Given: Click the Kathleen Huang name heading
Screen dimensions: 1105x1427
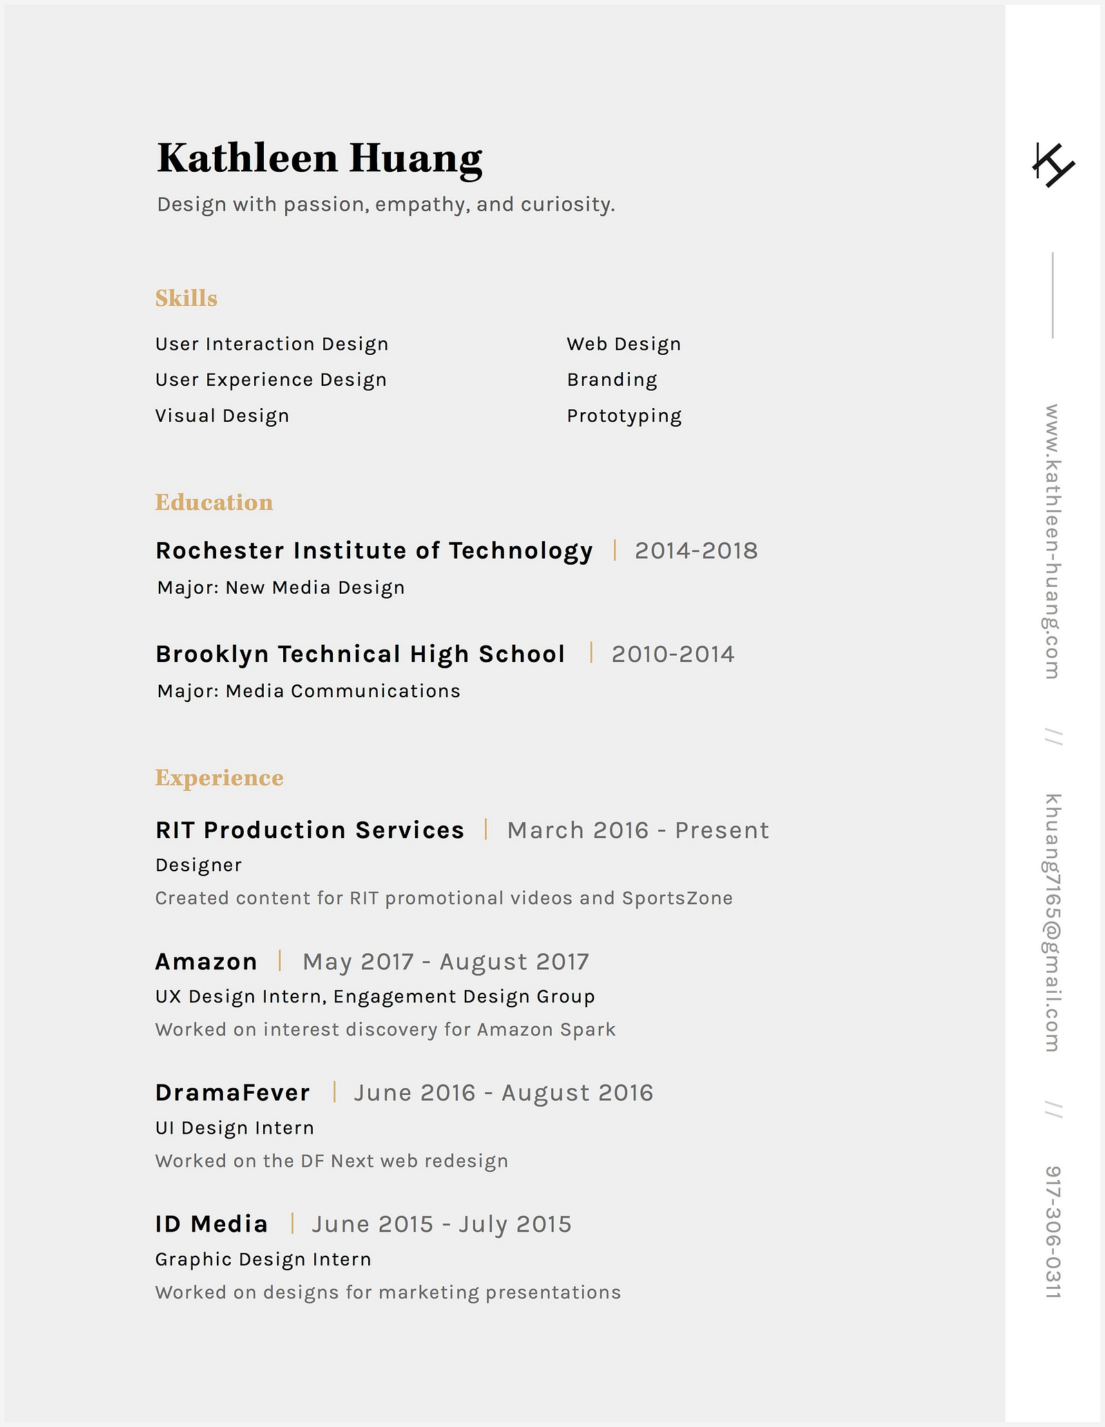Looking at the screenshot, I should [x=319, y=158].
